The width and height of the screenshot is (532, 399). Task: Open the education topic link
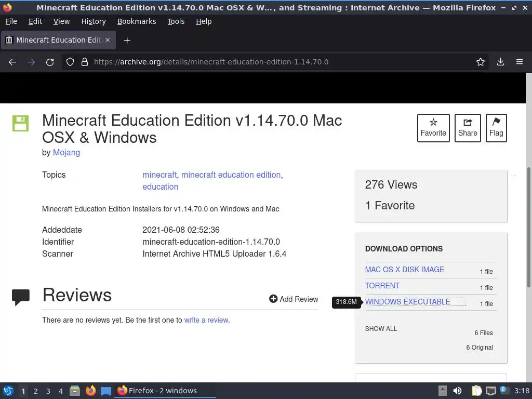point(160,187)
